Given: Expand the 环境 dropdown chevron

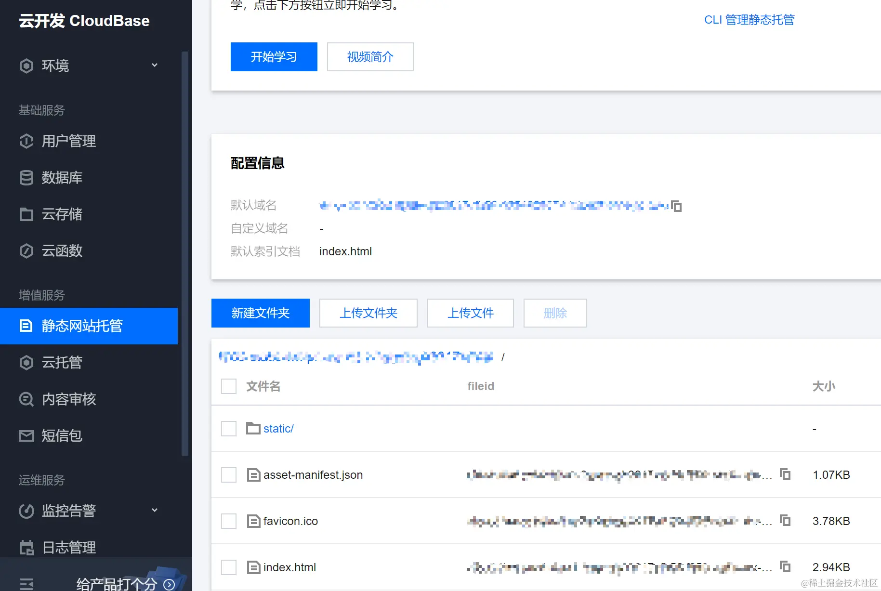Looking at the screenshot, I should 155,65.
